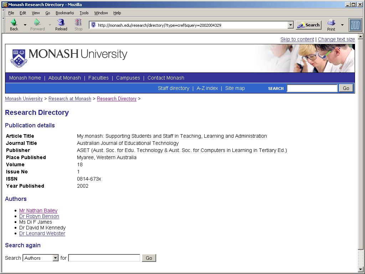This screenshot has height=274, width=365.
Task: Open Back button history dropdown arrow
Action: click(25, 25)
